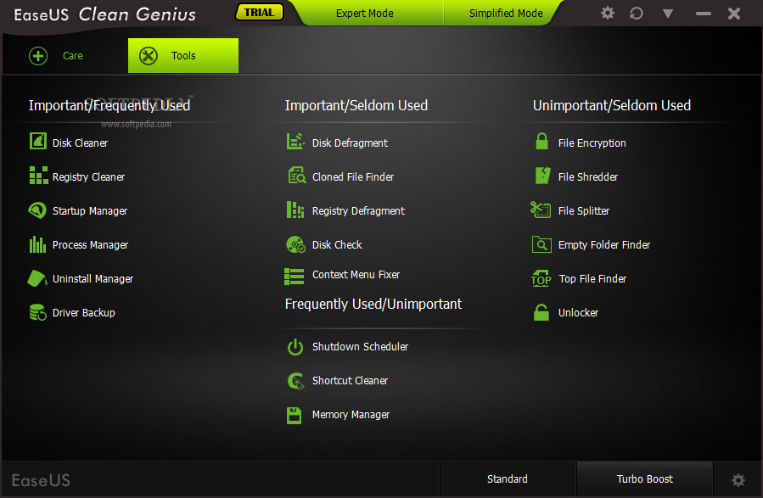Open Disk Cleaner icon
The height and width of the screenshot is (498, 763).
click(x=38, y=141)
